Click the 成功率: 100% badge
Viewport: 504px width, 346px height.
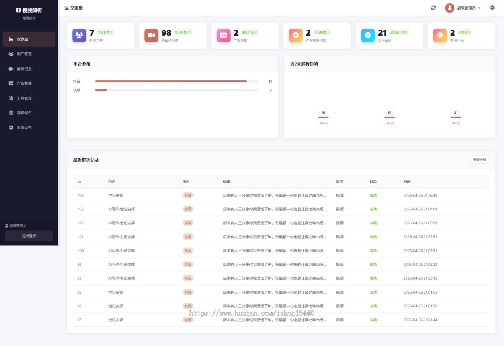[399, 32]
